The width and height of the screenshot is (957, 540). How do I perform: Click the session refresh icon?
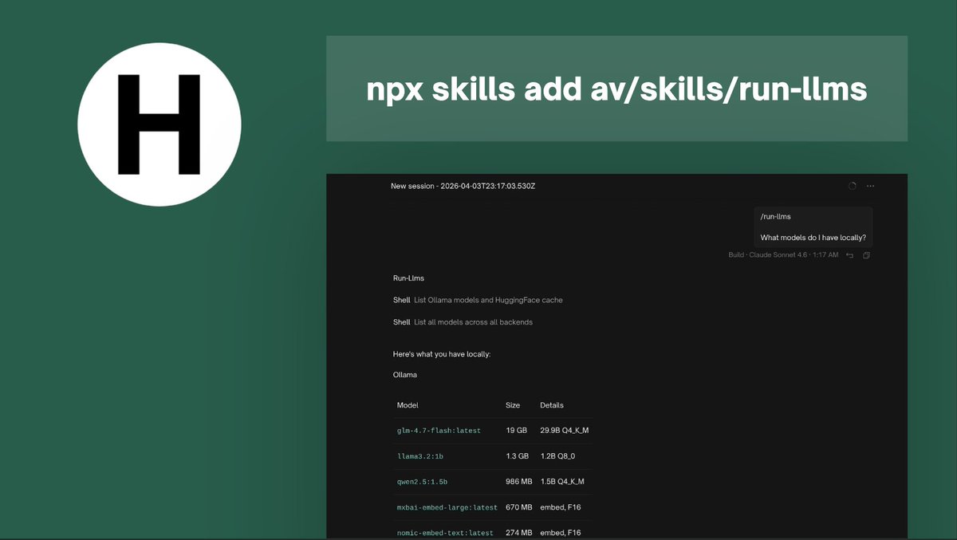852,186
